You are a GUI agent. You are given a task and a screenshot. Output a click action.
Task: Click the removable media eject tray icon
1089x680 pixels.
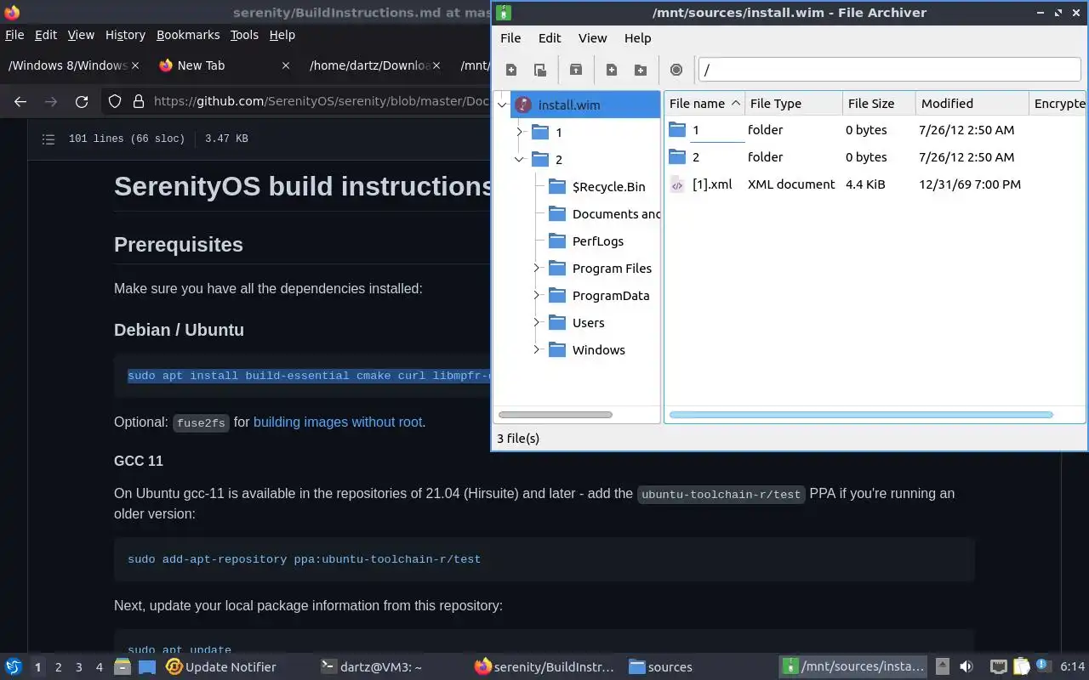(x=943, y=667)
